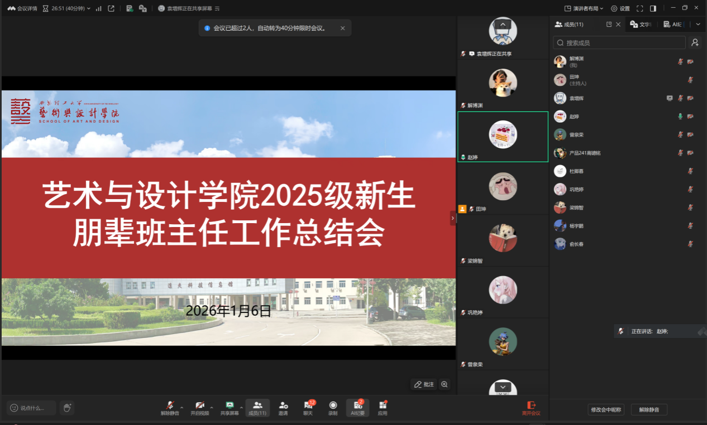Open the 演讲者布局 layout dropdown
The height and width of the screenshot is (425, 707).
pyautogui.click(x=584, y=8)
